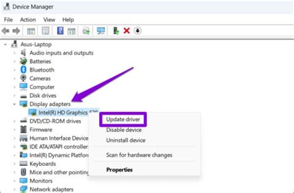The height and width of the screenshot is (193, 294).
Task: Expand the Network adapters category
Action: [x=14, y=189]
